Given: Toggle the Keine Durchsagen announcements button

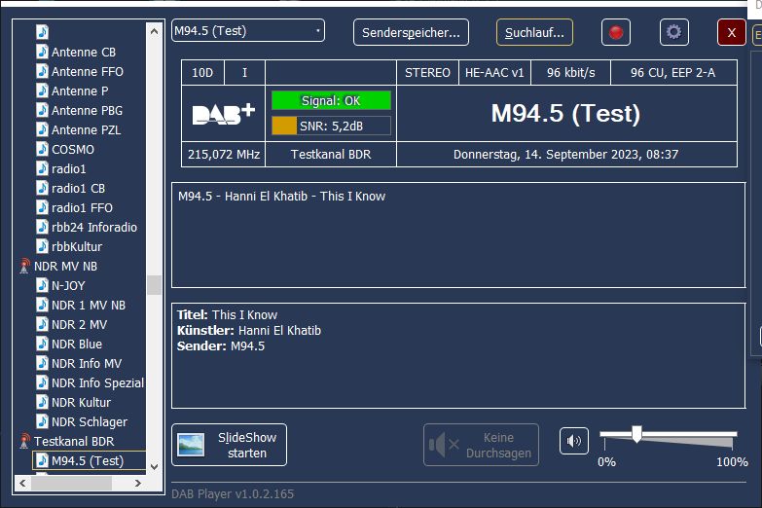Looking at the screenshot, I should [481, 445].
